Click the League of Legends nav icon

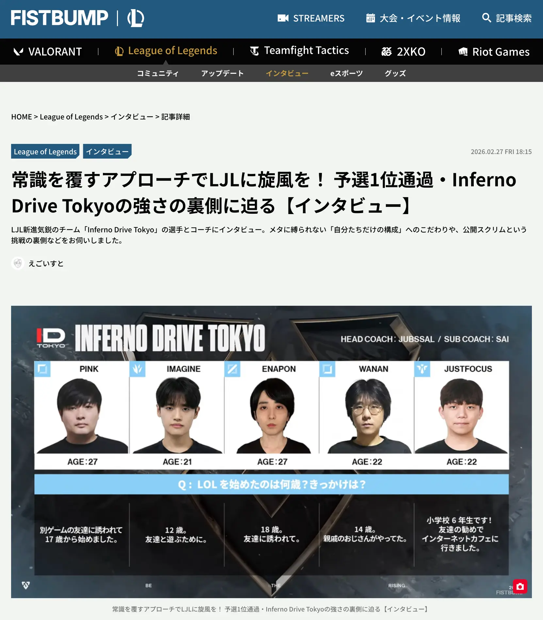click(x=119, y=51)
